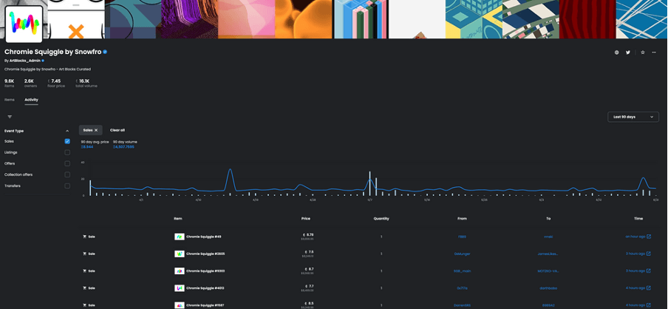Open seller FBB9 profile link
Screen dimensions: 668x309
(x=462, y=237)
